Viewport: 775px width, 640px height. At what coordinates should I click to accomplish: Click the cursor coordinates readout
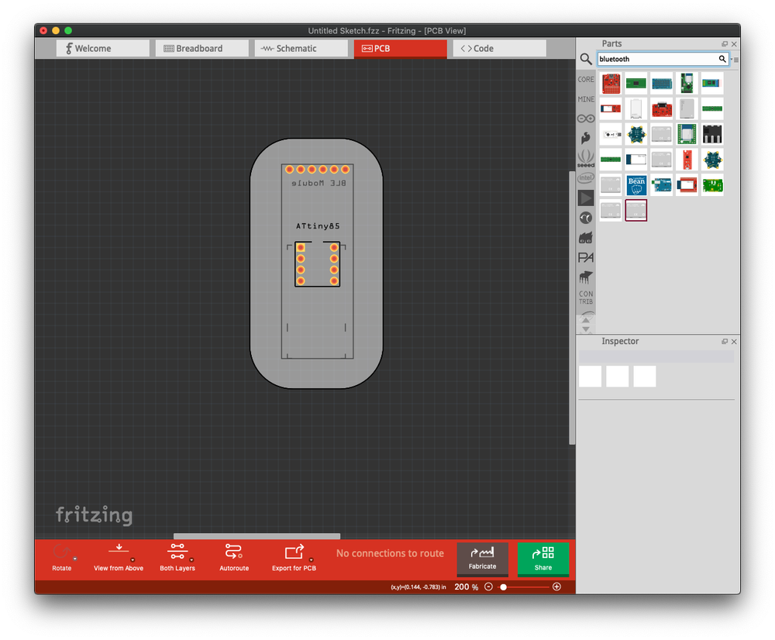[418, 587]
